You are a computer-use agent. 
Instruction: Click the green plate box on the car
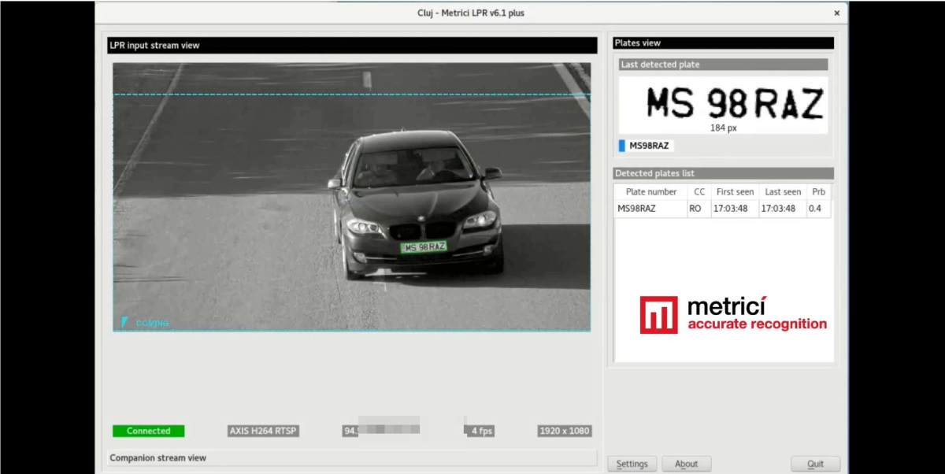pyautogui.click(x=424, y=247)
